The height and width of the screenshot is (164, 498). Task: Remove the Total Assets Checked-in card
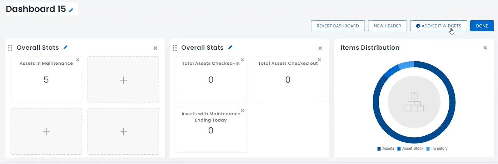[x=242, y=60]
